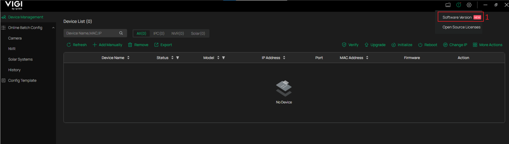
Task: Click the Port column header
Action: pos(319,58)
